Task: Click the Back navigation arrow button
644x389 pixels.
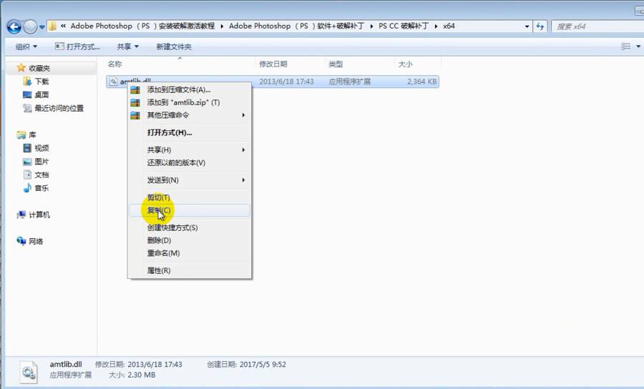Action: 14,27
